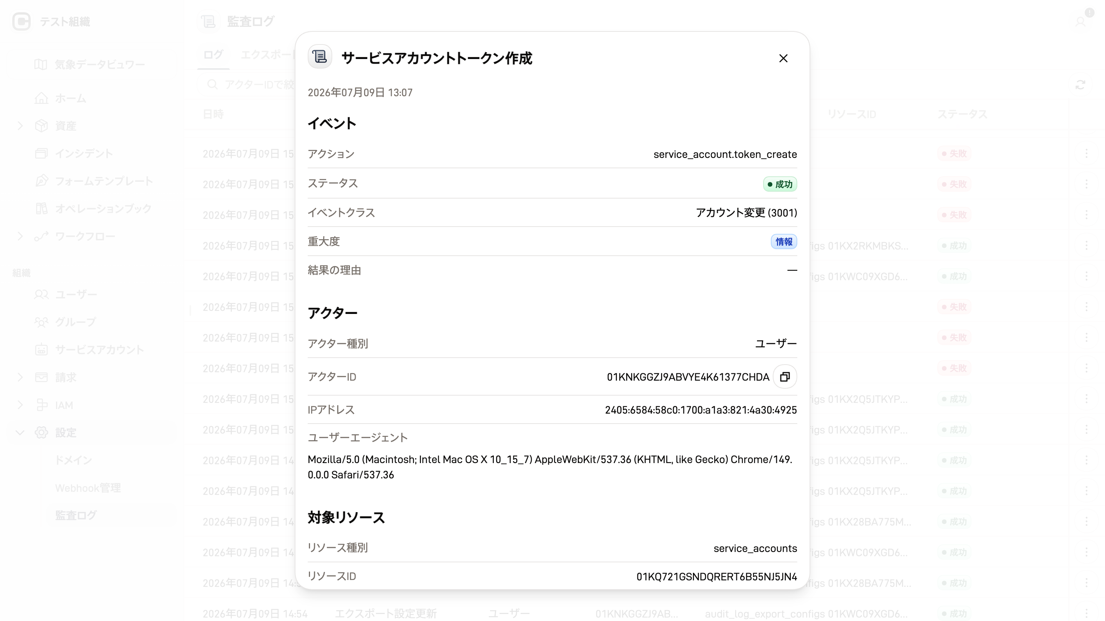Click the dialog timestamp 2026年07月09日 13:07
The image size is (1105, 621).
click(360, 92)
